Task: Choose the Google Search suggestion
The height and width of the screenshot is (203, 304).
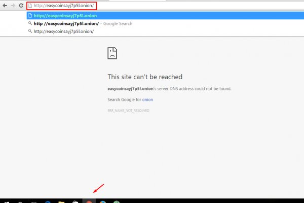Action: pos(81,23)
